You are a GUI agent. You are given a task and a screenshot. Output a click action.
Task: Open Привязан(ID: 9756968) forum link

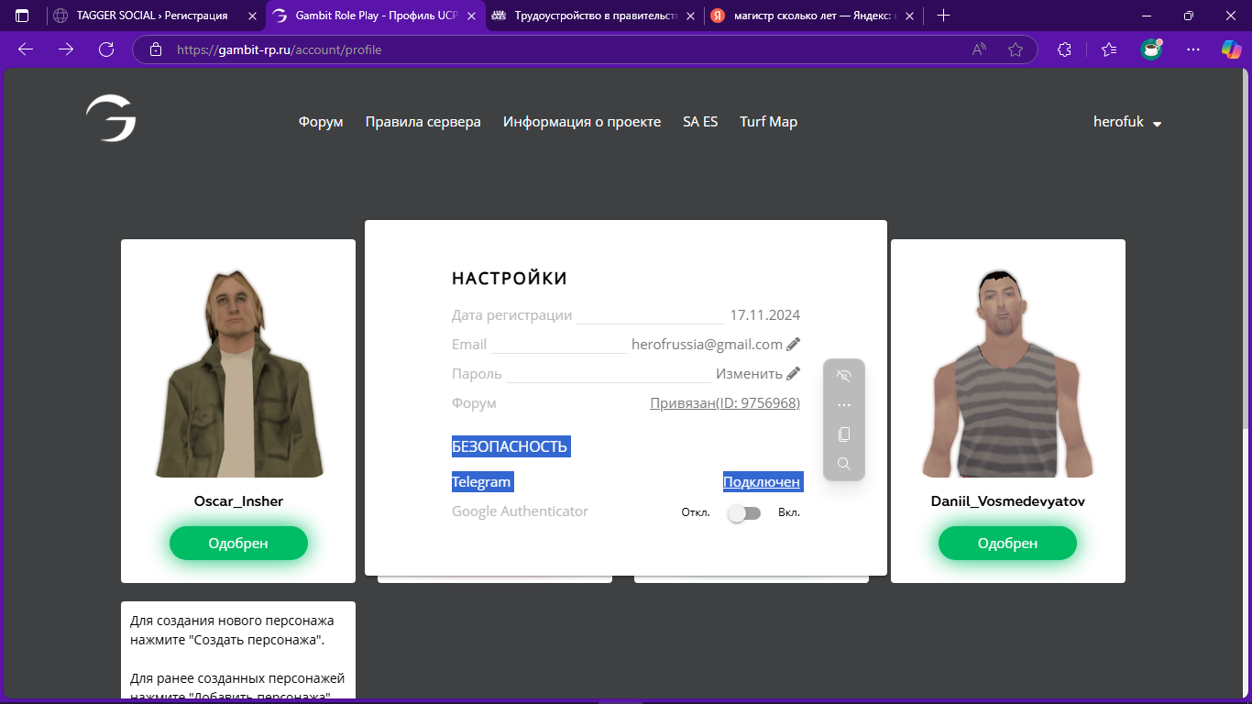725,403
